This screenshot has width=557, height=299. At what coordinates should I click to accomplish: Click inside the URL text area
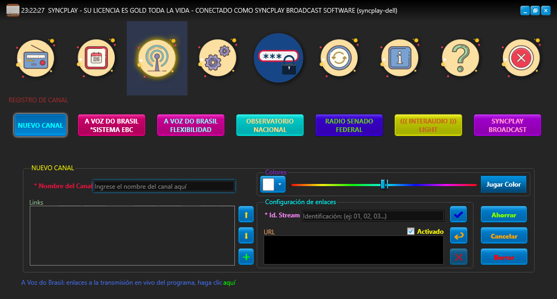353,250
